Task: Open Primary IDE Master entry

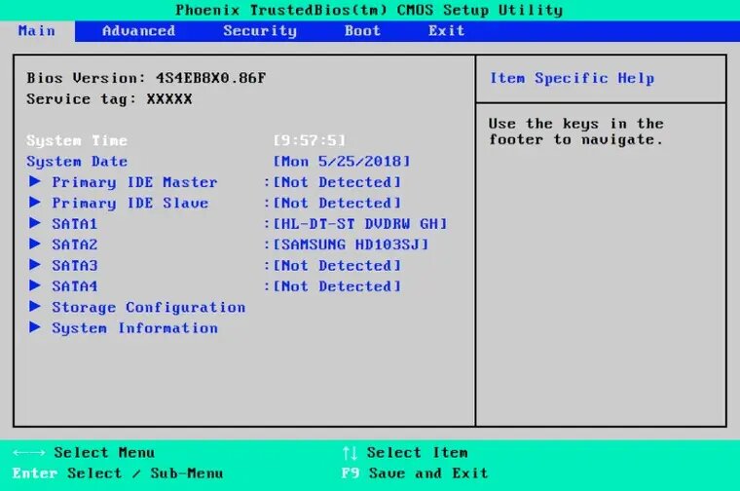Action: (x=135, y=182)
